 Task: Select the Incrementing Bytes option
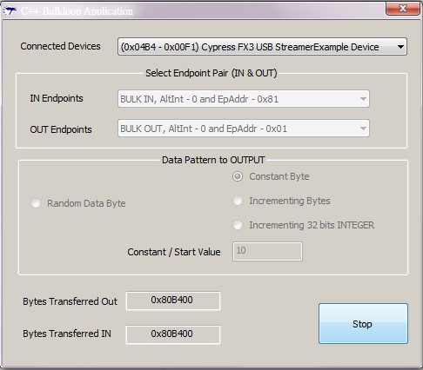[x=238, y=201]
